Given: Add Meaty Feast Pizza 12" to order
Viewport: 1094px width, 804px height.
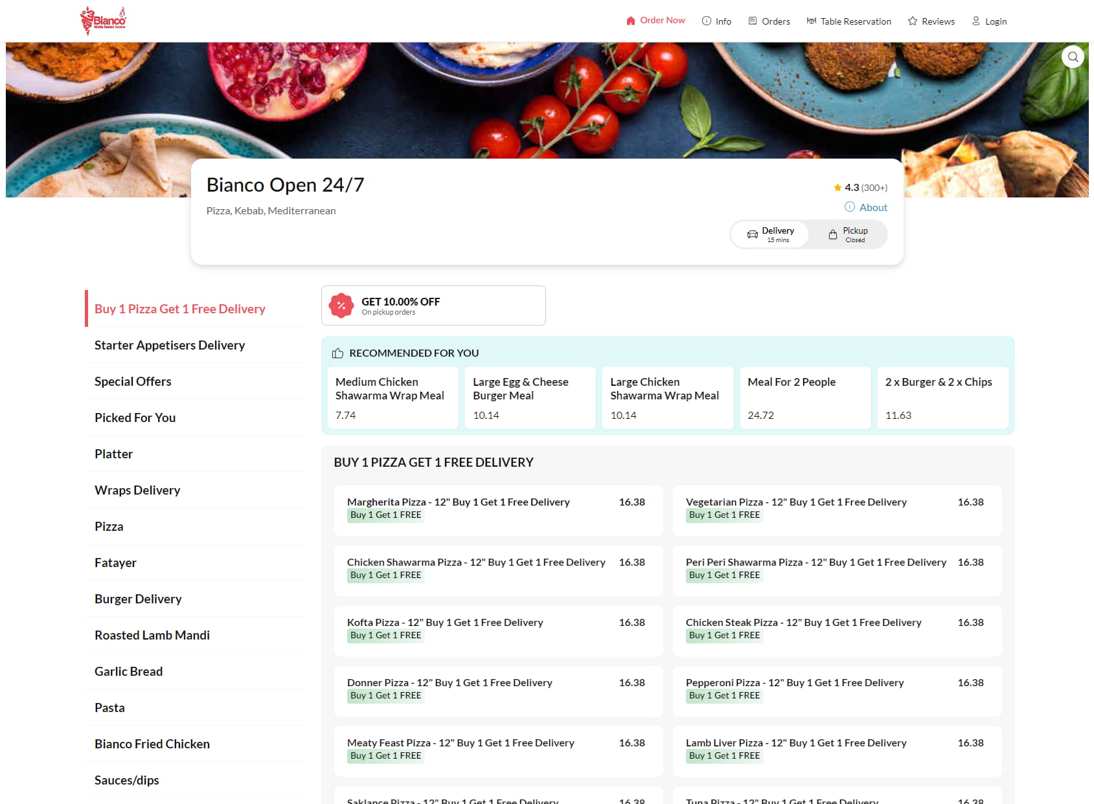Looking at the screenshot, I should [x=499, y=752].
